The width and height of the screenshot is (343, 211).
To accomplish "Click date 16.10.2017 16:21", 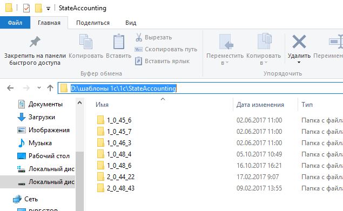I will point(259,166).
